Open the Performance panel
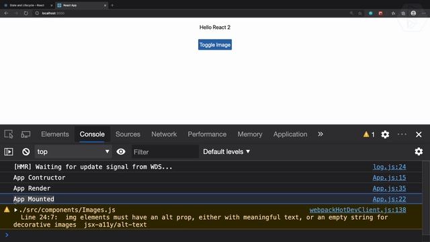This screenshot has width=430, height=242. click(x=207, y=134)
